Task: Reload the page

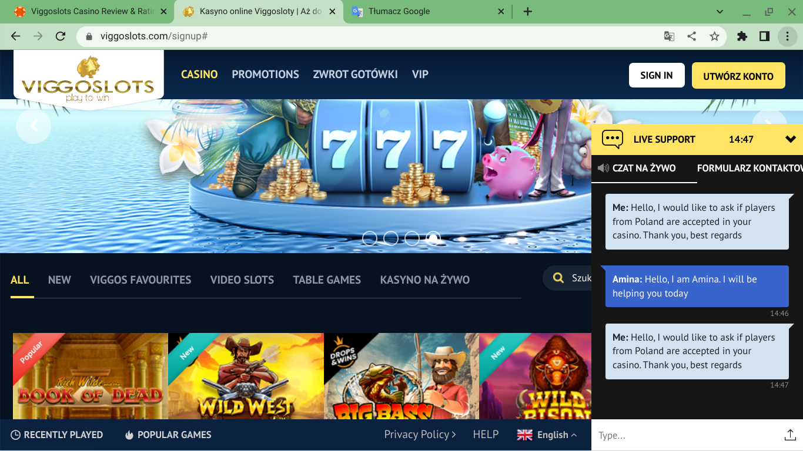Action: pyautogui.click(x=60, y=36)
